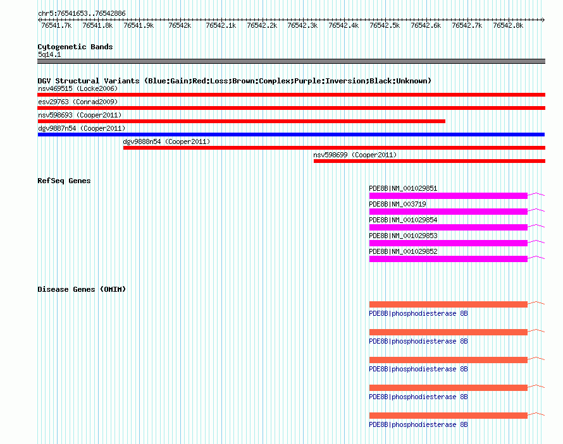
Task: Select the nsv598699 (Cooper2011) variant bar
Action: [x=430, y=161]
